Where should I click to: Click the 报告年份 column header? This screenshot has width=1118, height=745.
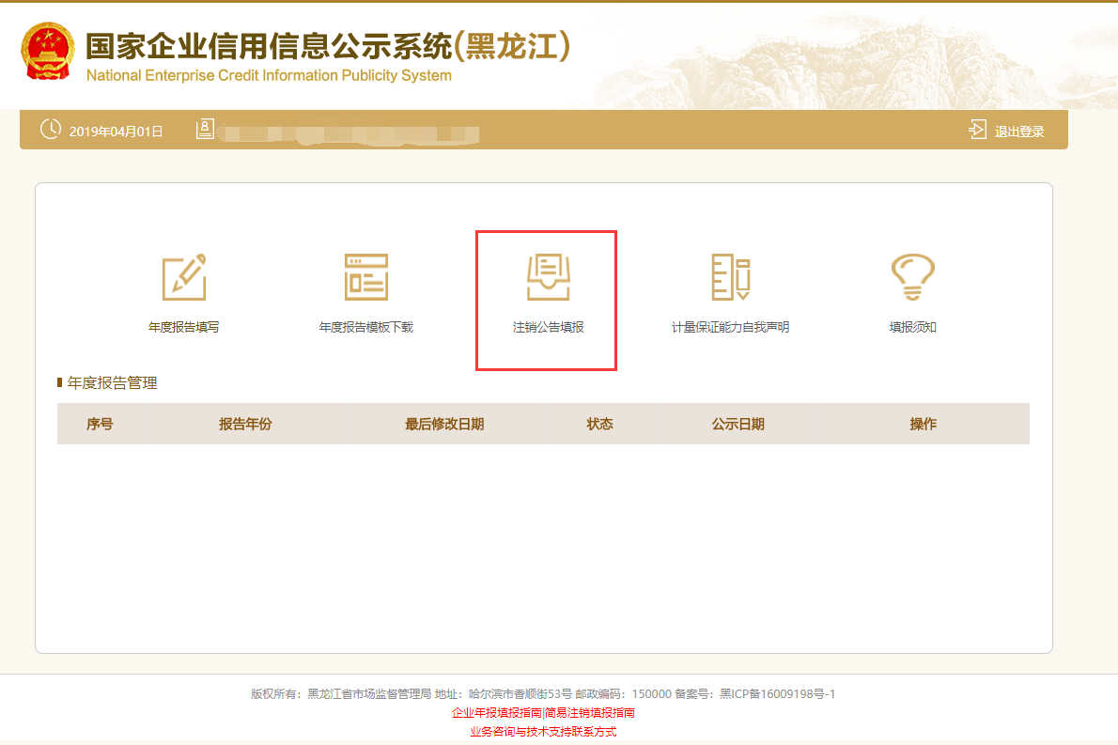[246, 424]
